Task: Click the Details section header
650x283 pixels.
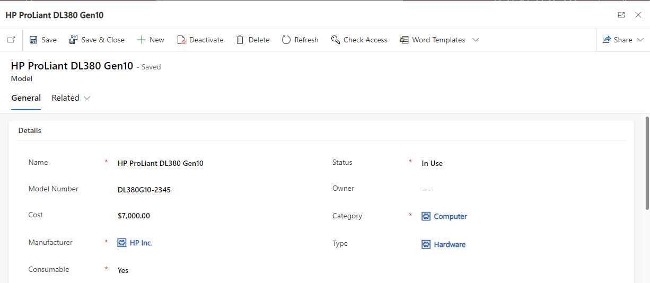Action: tap(30, 130)
